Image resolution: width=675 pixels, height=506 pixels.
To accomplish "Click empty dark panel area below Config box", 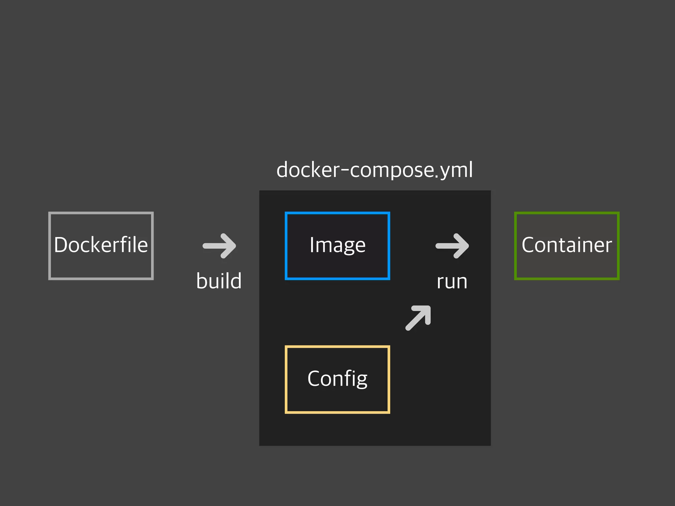I will [x=337, y=429].
